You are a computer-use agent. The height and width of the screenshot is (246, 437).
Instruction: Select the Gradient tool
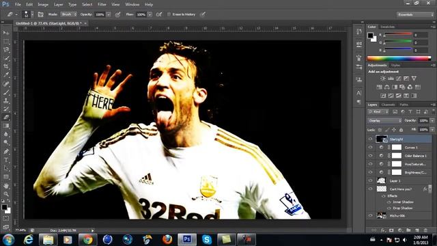pyautogui.click(x=6, y=126)
